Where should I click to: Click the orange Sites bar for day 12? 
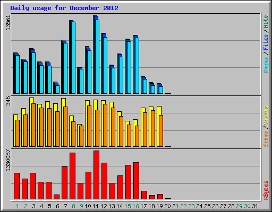[x=105, y=125]
